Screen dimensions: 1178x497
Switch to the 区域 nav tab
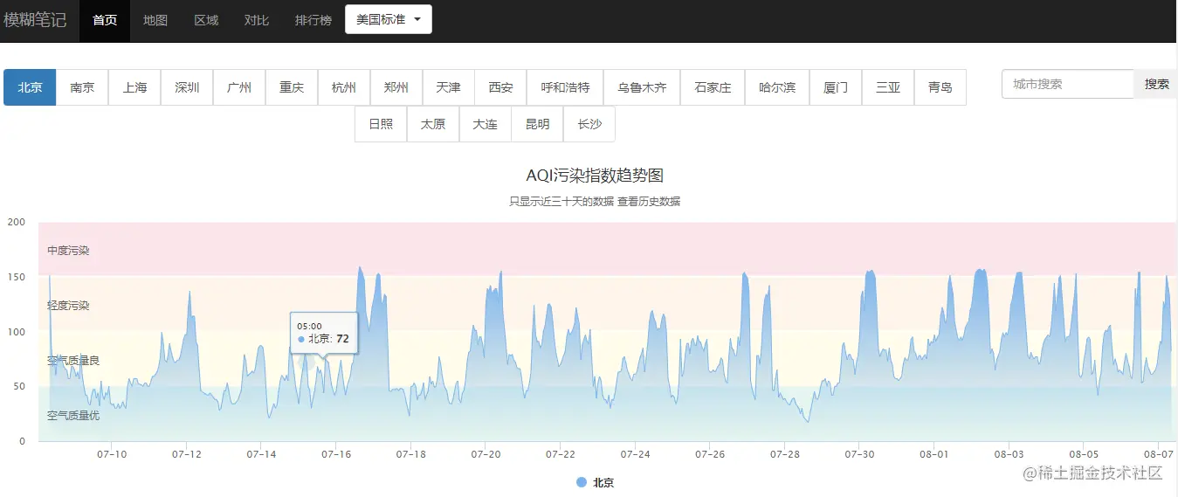(206, 20)
